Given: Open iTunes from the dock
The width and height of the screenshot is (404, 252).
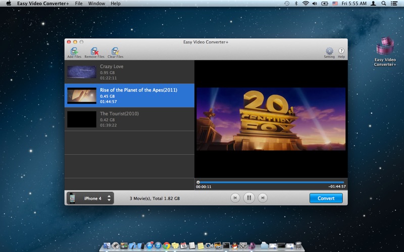Looking at the screenshot, I should 158,245.
